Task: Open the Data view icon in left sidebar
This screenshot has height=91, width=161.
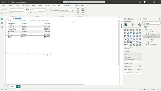Action: (x=2, y=23)
